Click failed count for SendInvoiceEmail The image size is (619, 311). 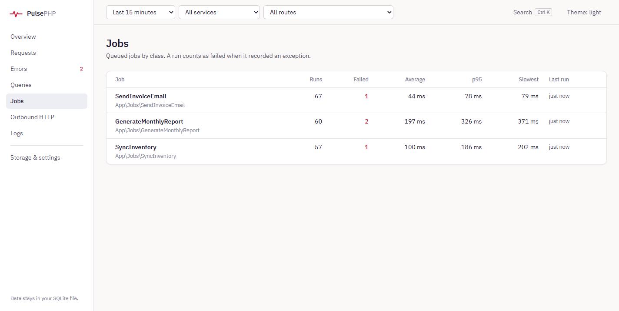(366, 96)
